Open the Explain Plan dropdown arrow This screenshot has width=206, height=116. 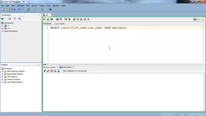pyautogui.click(x=54, y=19)
